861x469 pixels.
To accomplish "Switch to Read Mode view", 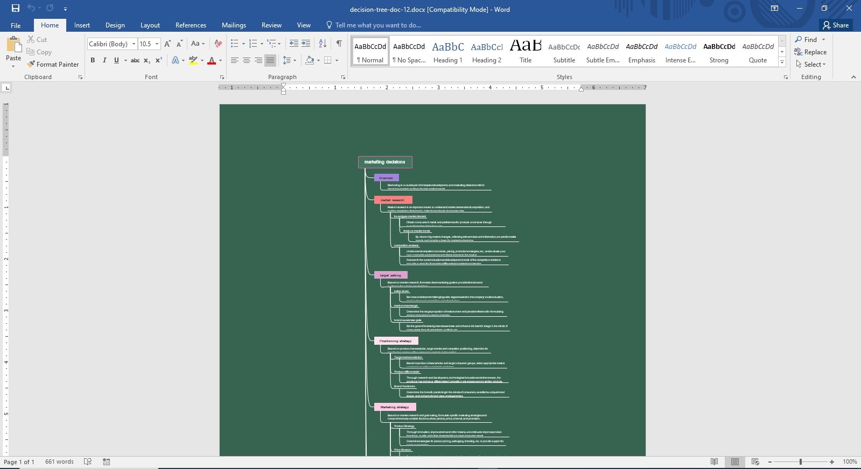I will [714, 461].
